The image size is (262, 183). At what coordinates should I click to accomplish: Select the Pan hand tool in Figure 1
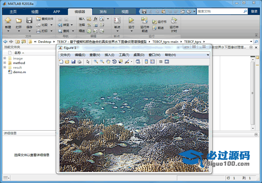click(108, 62)
